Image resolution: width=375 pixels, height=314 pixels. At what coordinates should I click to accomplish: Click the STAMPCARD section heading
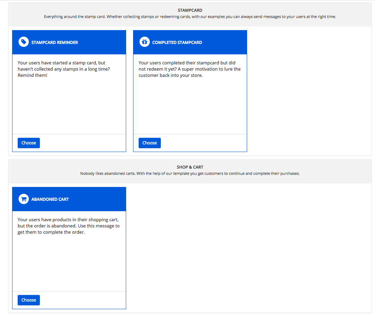(190, 10)
